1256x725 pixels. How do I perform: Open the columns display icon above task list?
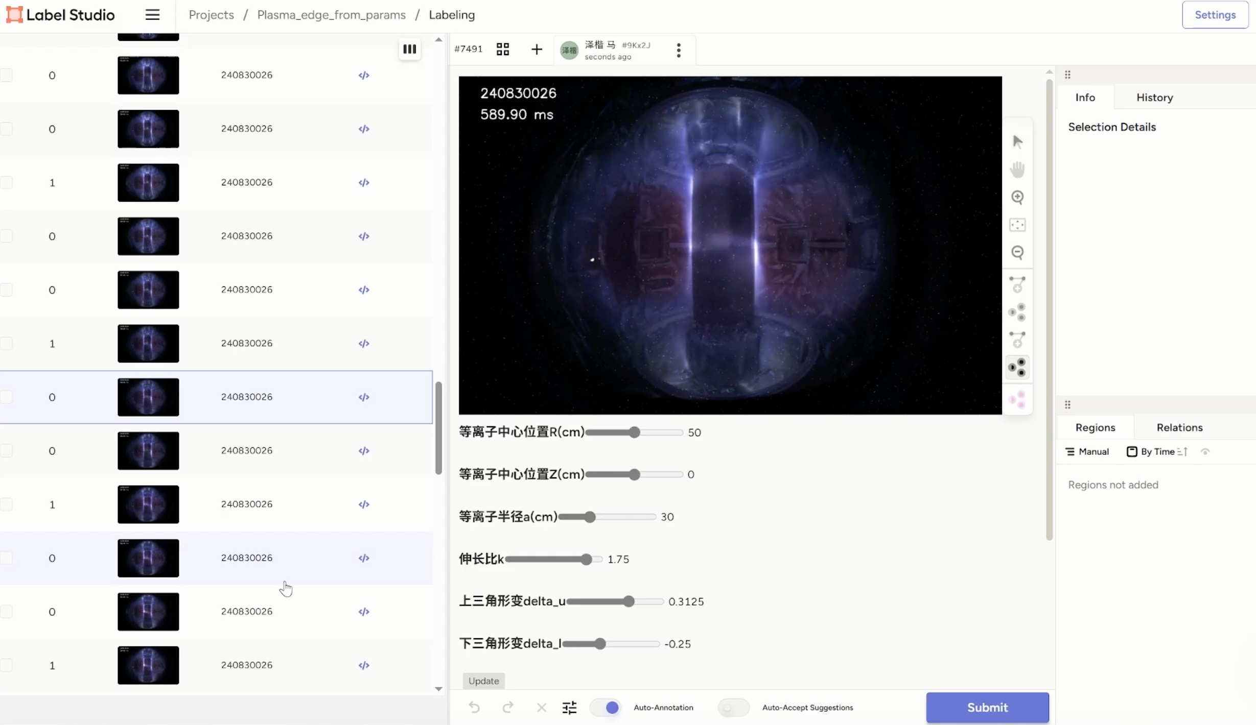click(409, 49)
